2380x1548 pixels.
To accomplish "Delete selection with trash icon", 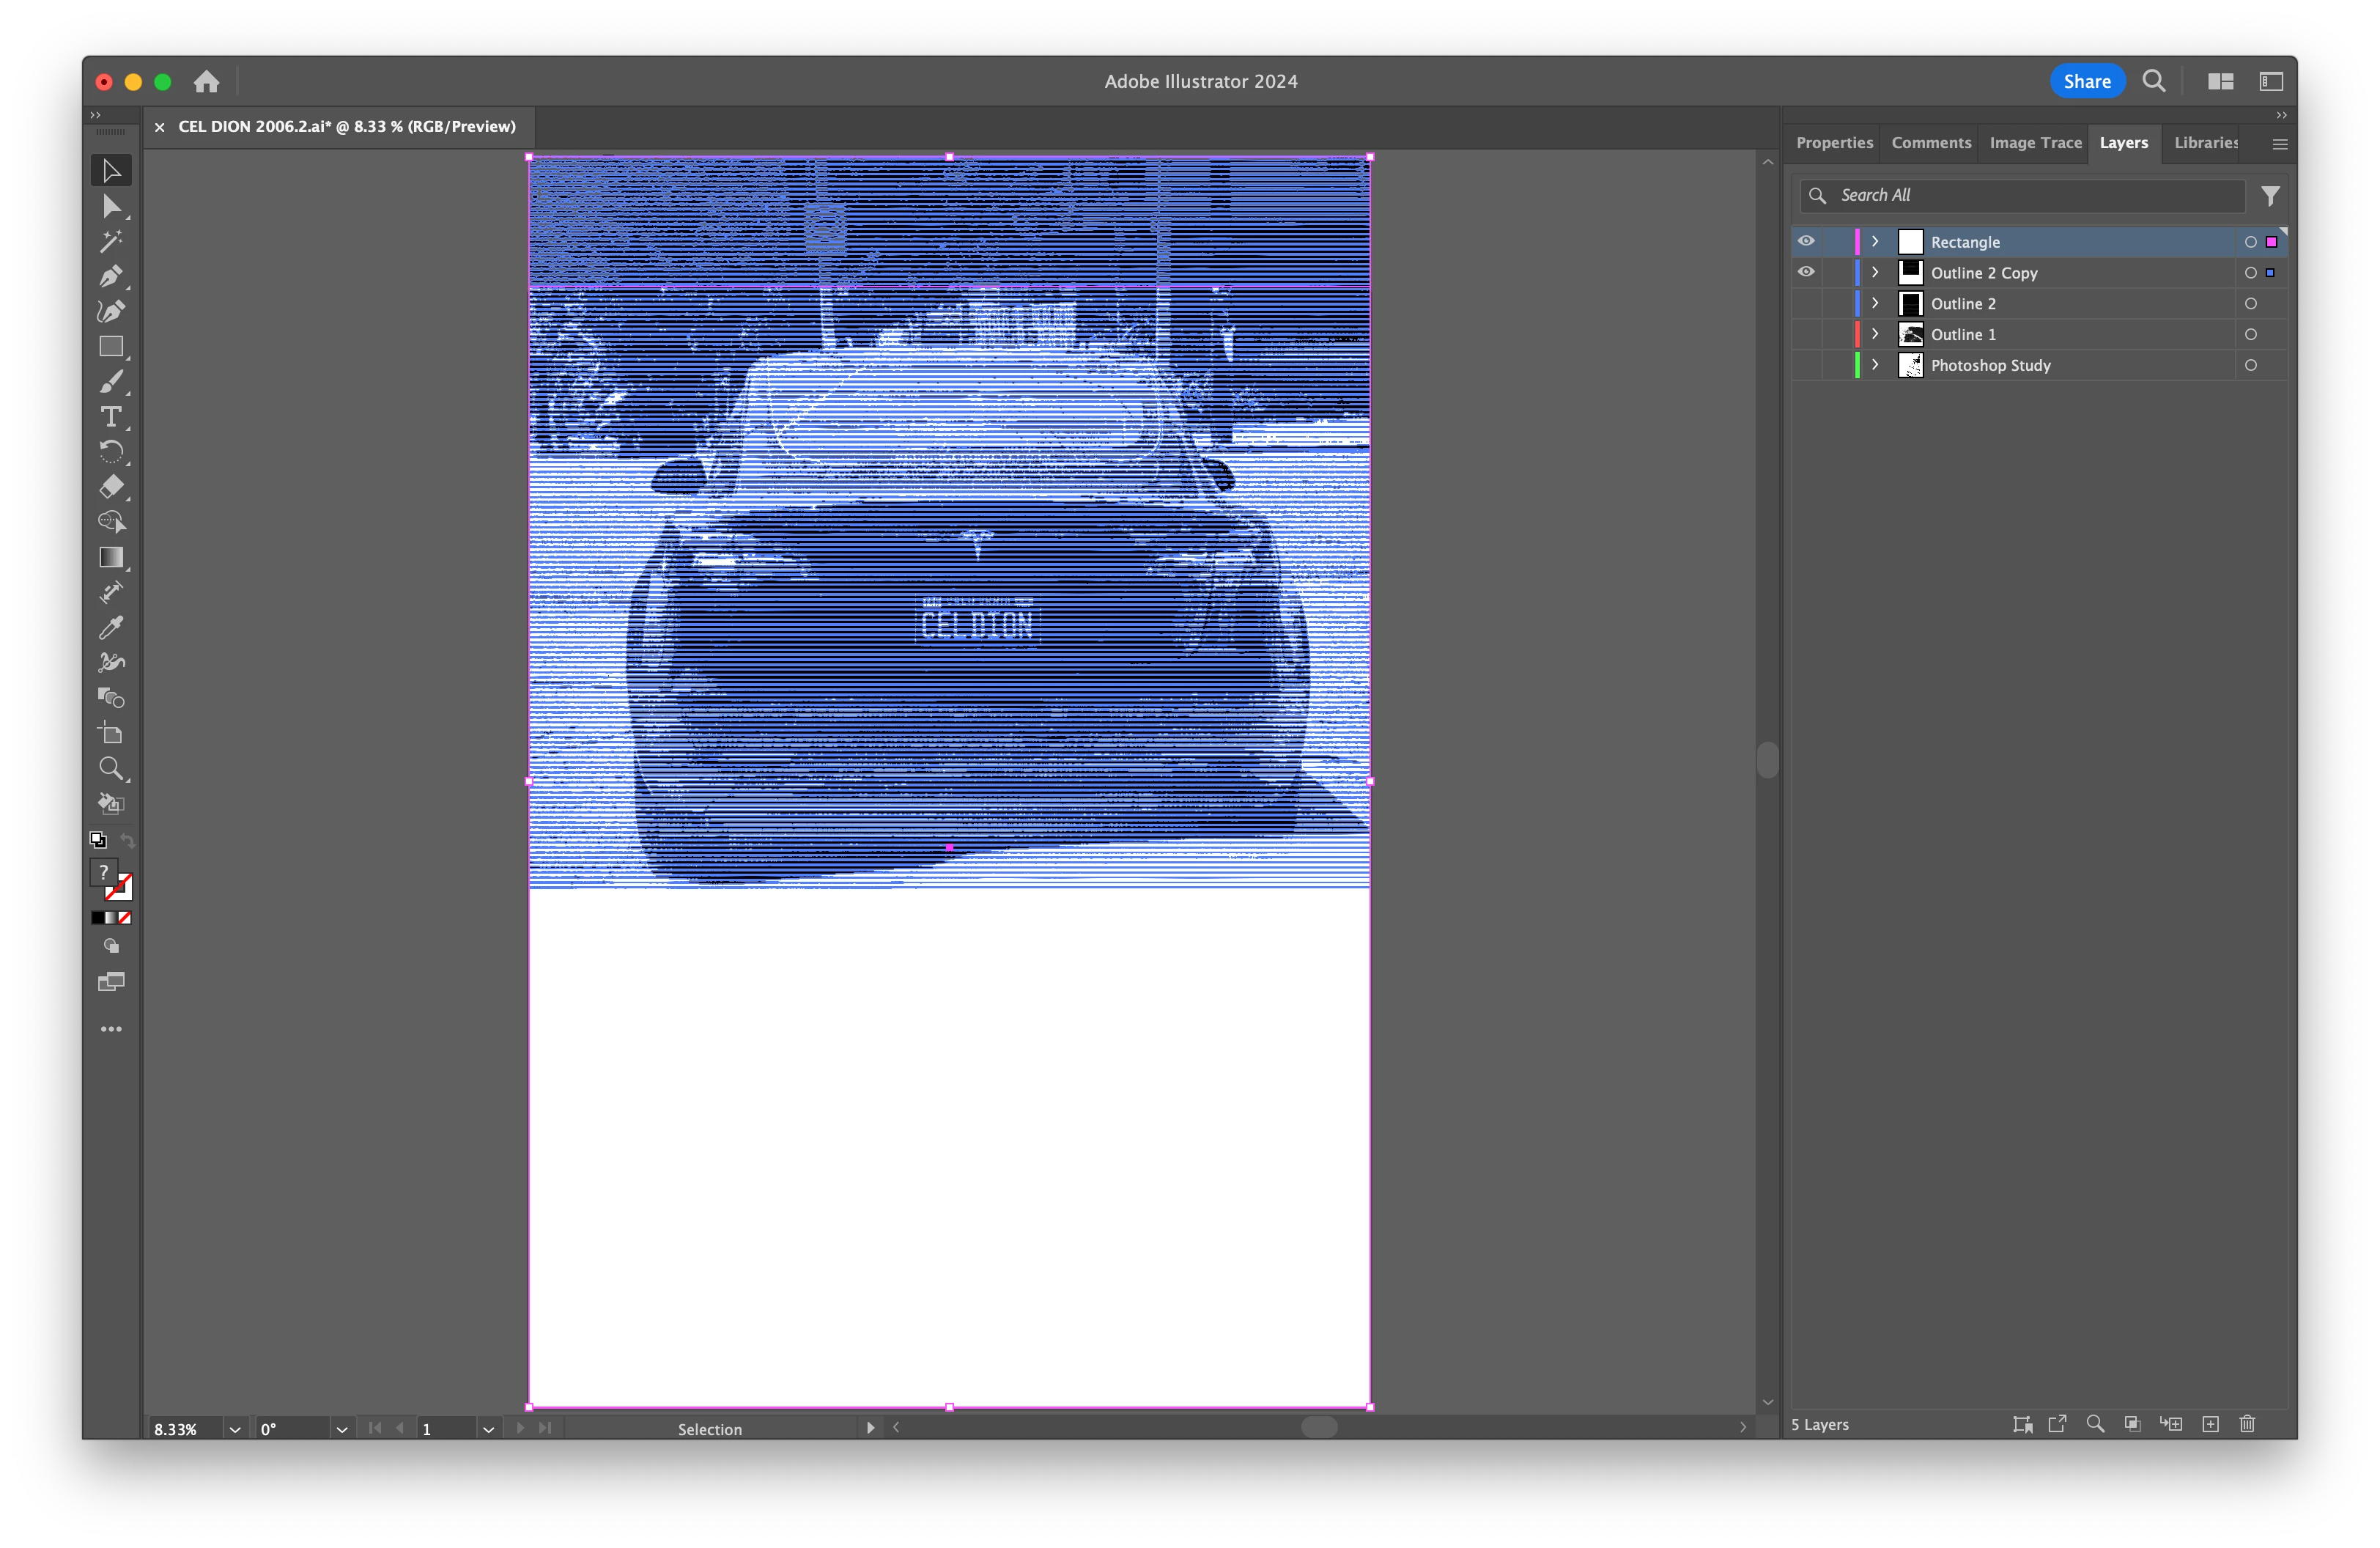I will coord(2247,1424).
